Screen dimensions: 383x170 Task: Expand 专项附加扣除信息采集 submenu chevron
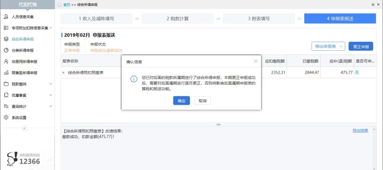(x=51, y=28)
